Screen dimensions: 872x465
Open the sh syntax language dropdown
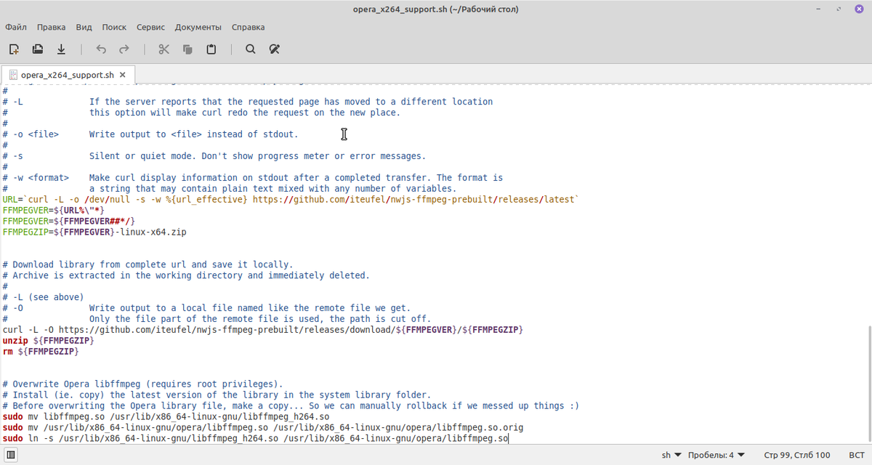[x=671, y=455]
